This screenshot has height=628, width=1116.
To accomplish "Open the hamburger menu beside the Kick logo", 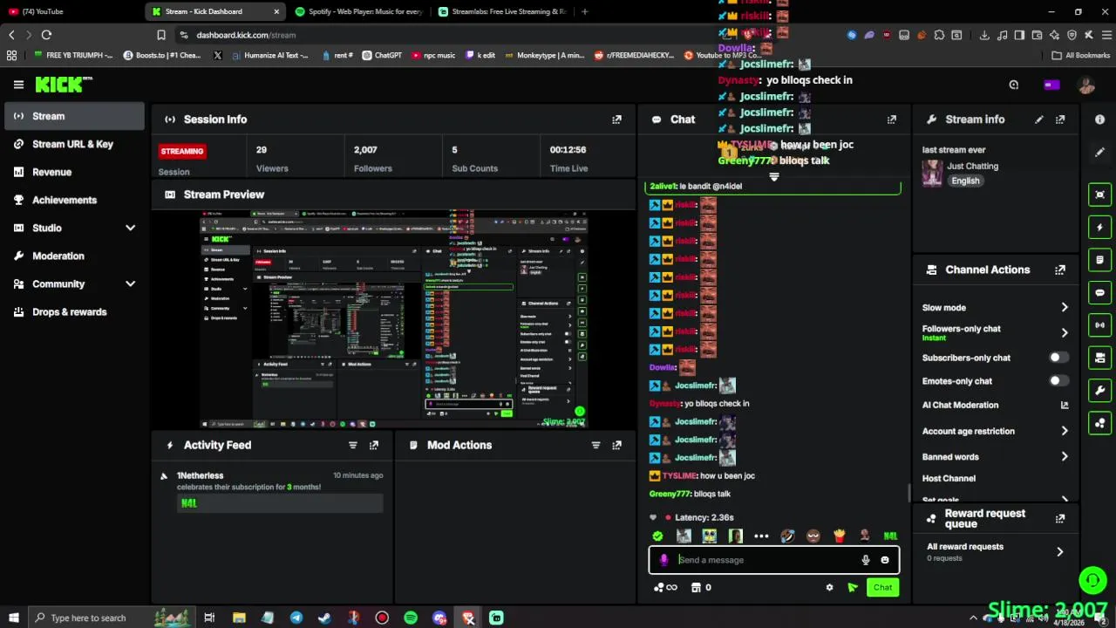I will [18, 85].
